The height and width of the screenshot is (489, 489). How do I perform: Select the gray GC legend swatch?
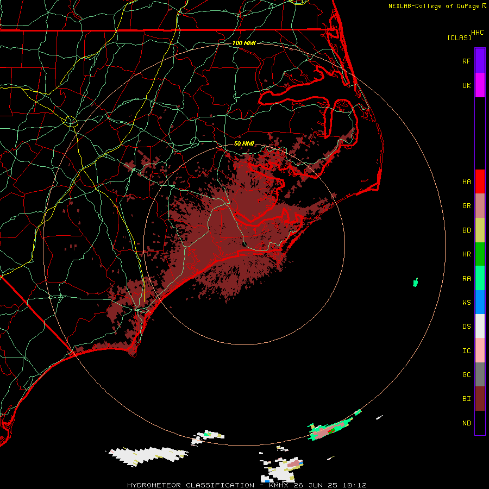(480, 374)
